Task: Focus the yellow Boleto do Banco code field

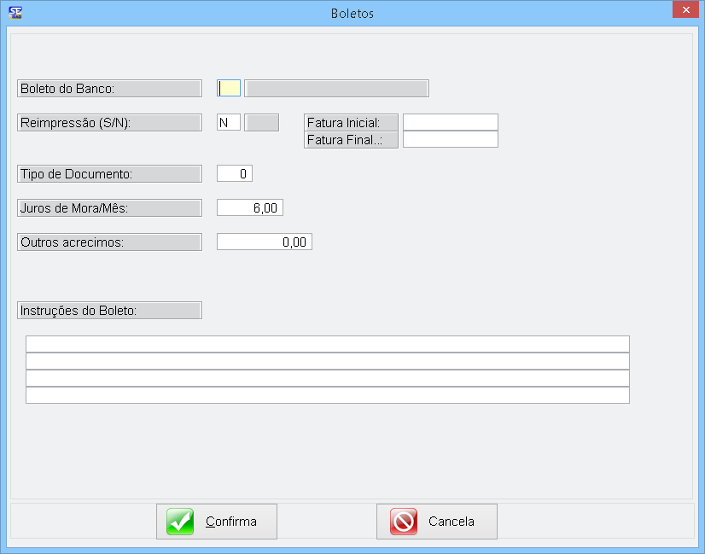Action: click(229, 88)
